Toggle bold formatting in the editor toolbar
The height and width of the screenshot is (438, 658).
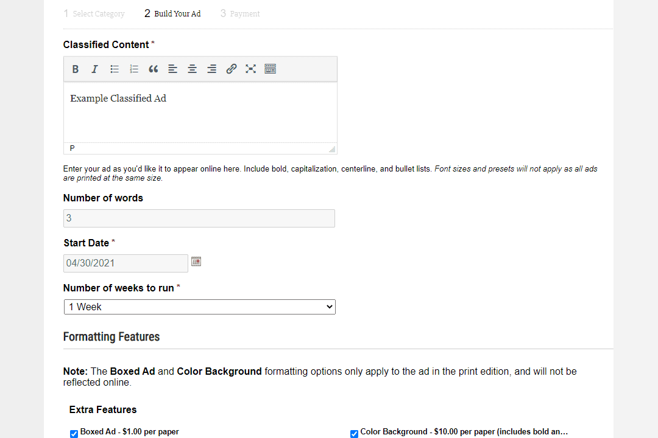[75, 69]
